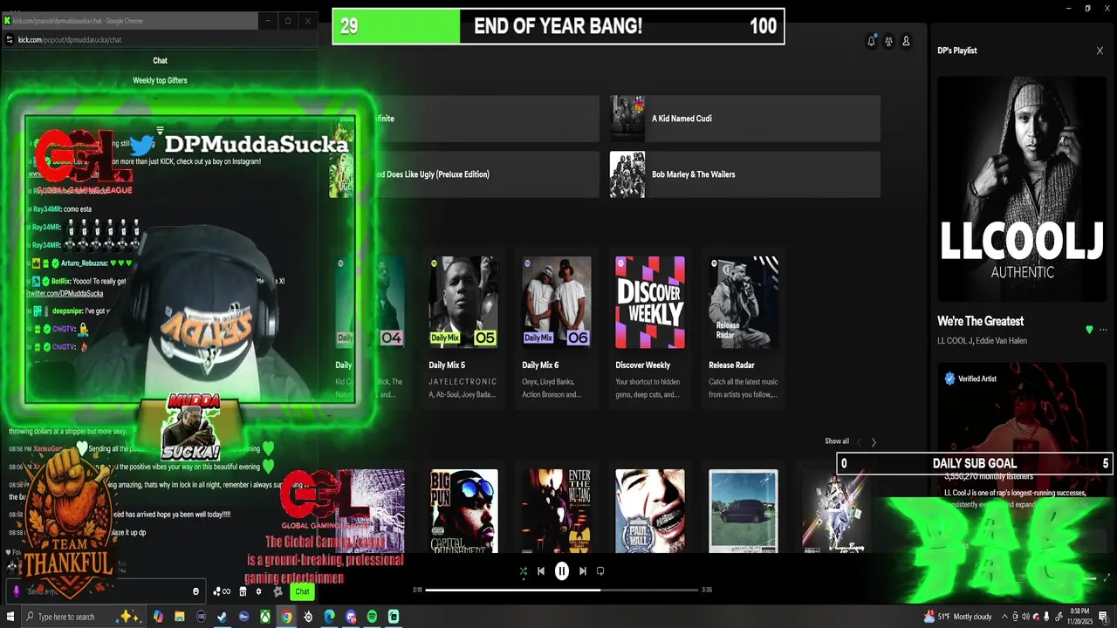Open the Discover Weekly playlist card
Image resolution: width=1117 pixels, height=628 pixels.
coord(650,328)
